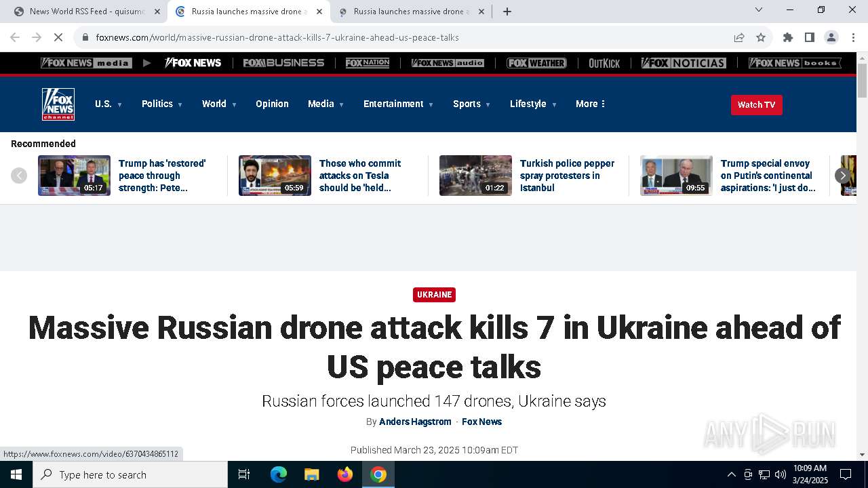
Task: Show hidden system tray icons
Action: [x=731, y=474]
